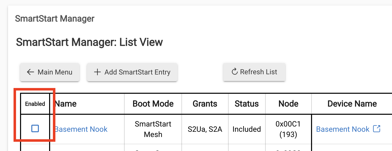This screenshot has width=392, height=151.
Task: Open Basement Nook device via external-link icon
Action: click(377, 129)
